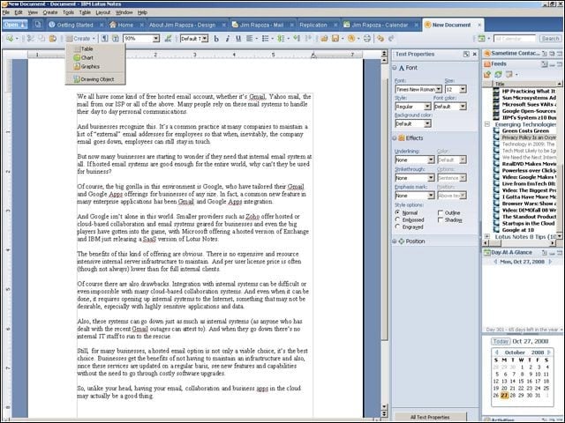Open the Tools menu

pyautogui.click(x=69, y=12)
